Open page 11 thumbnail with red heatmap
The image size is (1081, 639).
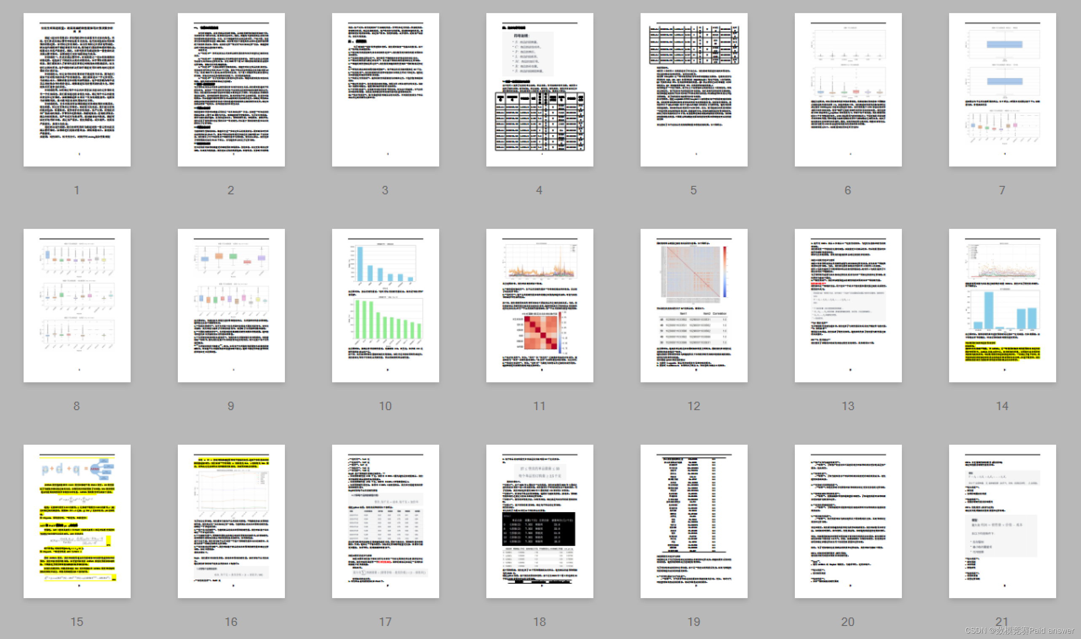coord(539,305)
